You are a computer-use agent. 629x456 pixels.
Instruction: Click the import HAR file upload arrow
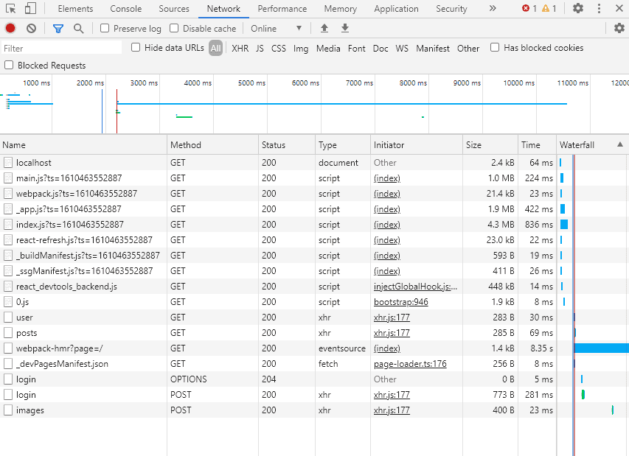point(324,29)
